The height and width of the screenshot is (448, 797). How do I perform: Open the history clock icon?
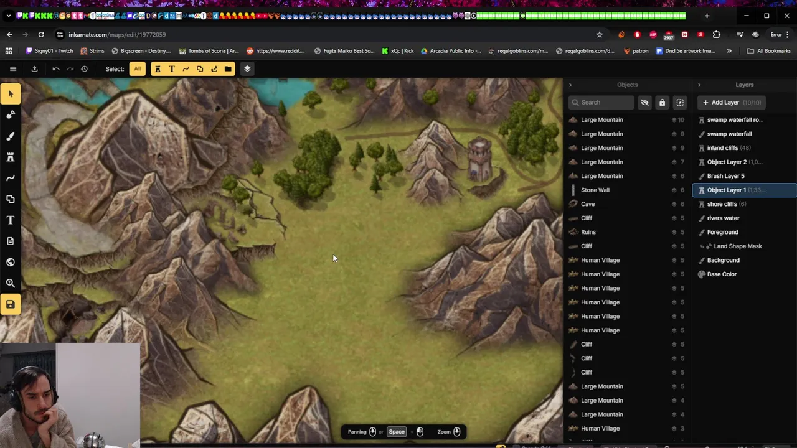coord(84,69)
